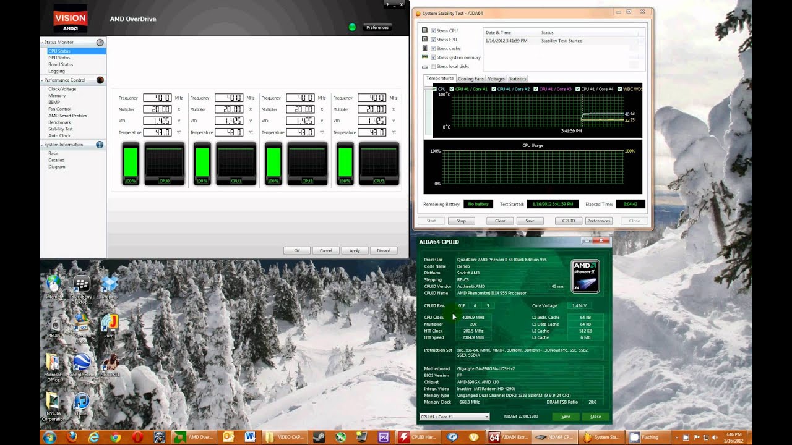Stop the AIDA64 stability test
792x445 pixels.
(461, 221)
